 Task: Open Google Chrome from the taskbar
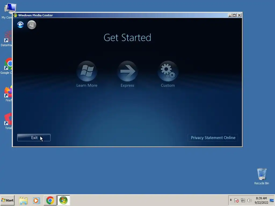[50, 200]
